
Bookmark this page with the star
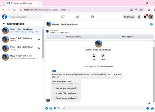click(x=141, y=10)
